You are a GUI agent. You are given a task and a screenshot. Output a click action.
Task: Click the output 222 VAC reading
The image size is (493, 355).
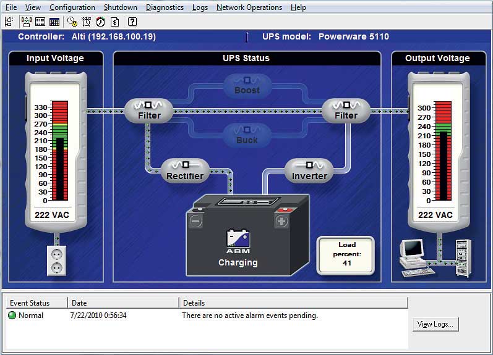(x=435, y=215)
